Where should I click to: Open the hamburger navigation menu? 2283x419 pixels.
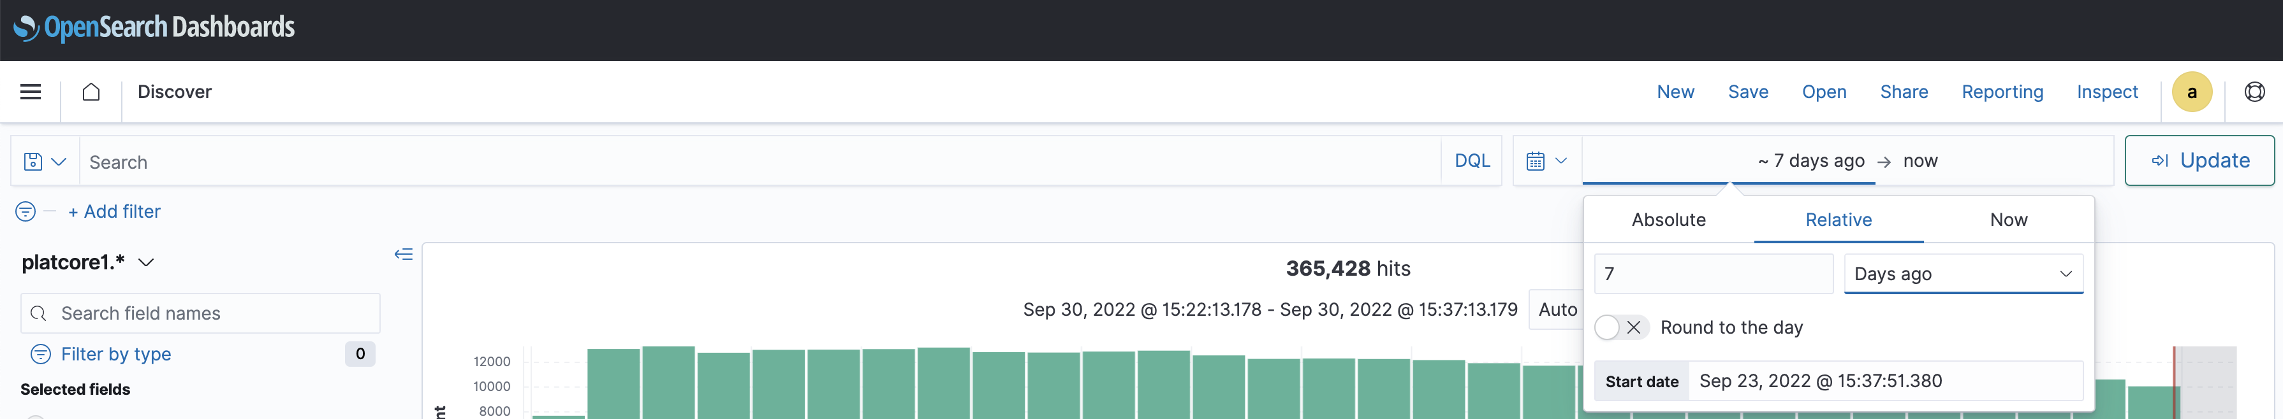coord(30,92)
